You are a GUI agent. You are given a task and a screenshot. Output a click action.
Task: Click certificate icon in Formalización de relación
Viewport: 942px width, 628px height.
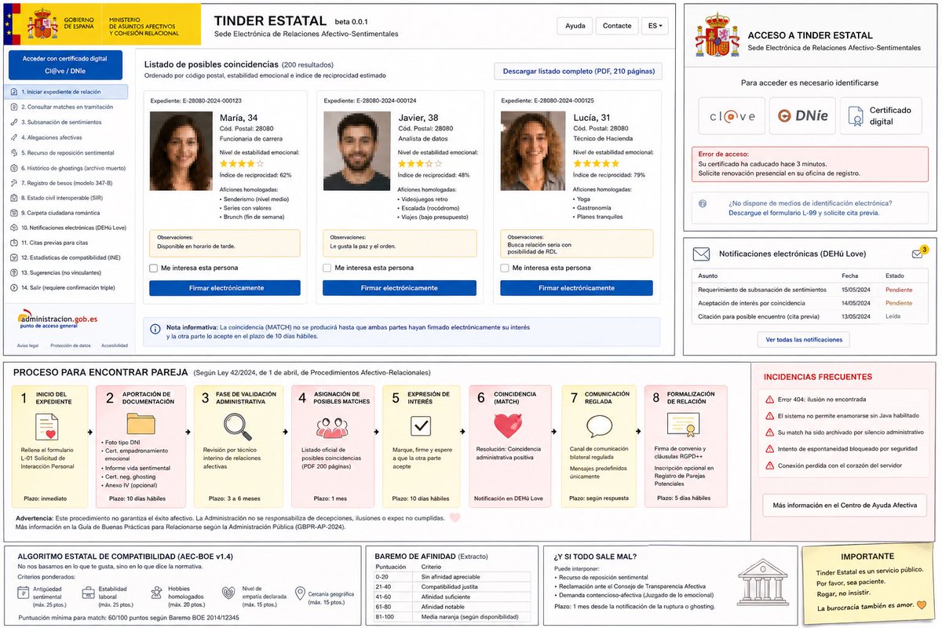683,425
